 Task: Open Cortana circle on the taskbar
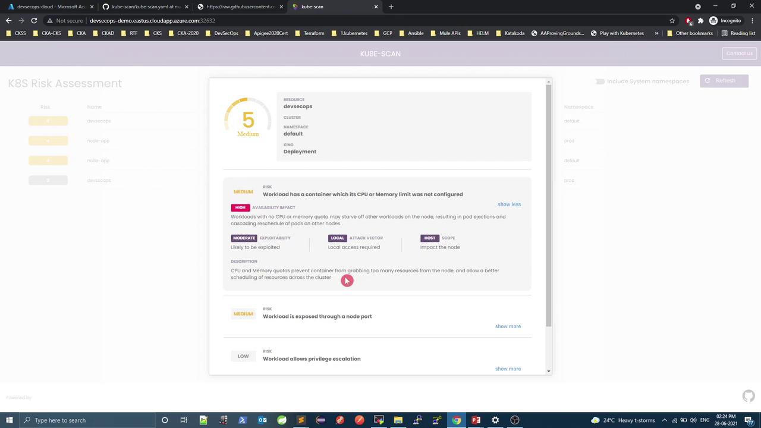coord(165,420)
